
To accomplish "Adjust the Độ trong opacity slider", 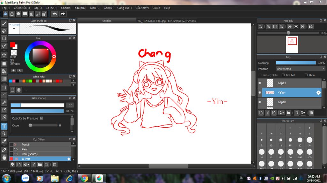I will click(x=296, y=63).
